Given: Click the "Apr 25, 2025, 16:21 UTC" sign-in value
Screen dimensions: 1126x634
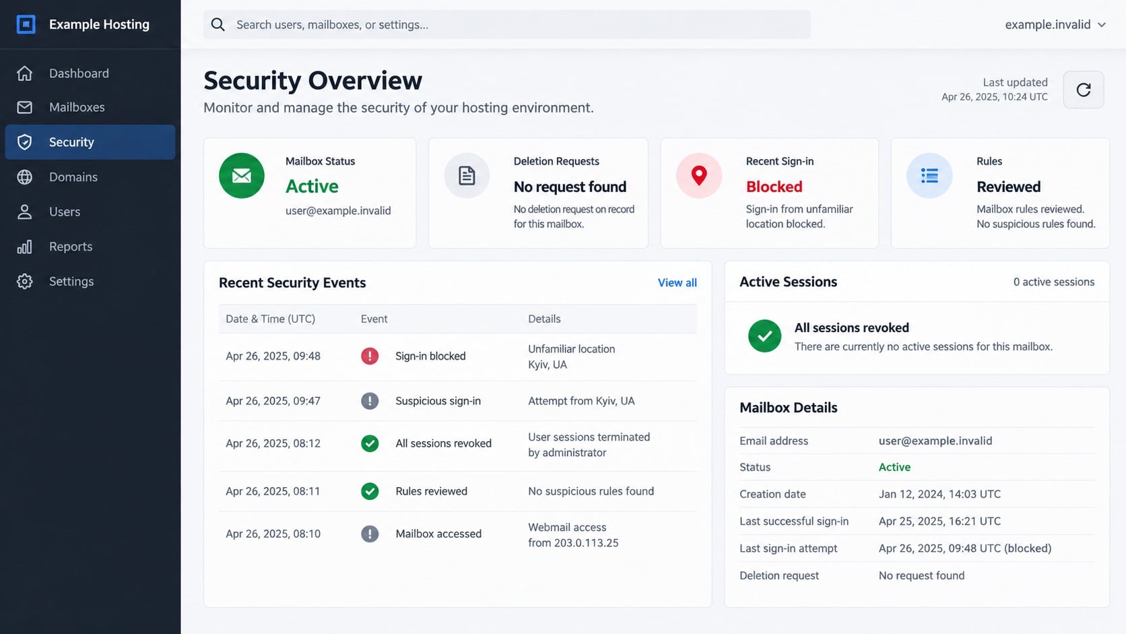Looking at the screenshot, I should [x=939, y=521].
